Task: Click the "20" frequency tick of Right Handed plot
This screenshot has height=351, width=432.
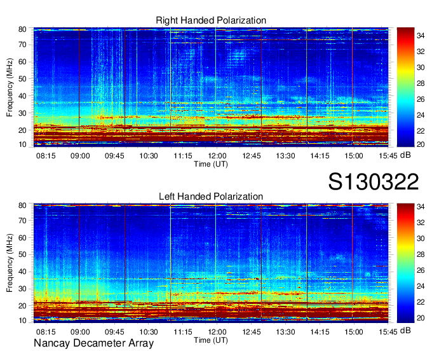Action: tap(22, 130)
